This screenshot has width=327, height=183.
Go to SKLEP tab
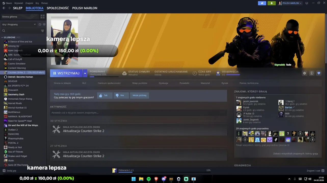(18, 8)
